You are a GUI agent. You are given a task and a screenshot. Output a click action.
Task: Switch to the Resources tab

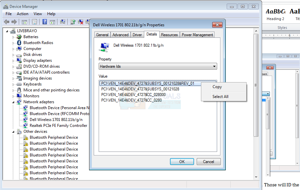pos(169,35)
